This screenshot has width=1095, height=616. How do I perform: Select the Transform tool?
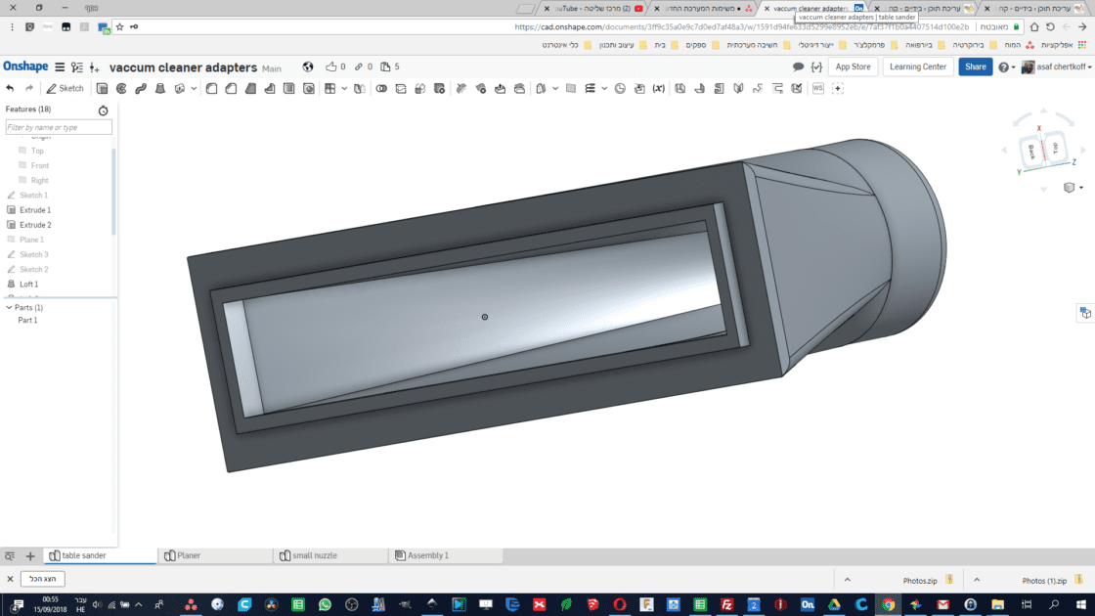419,89
